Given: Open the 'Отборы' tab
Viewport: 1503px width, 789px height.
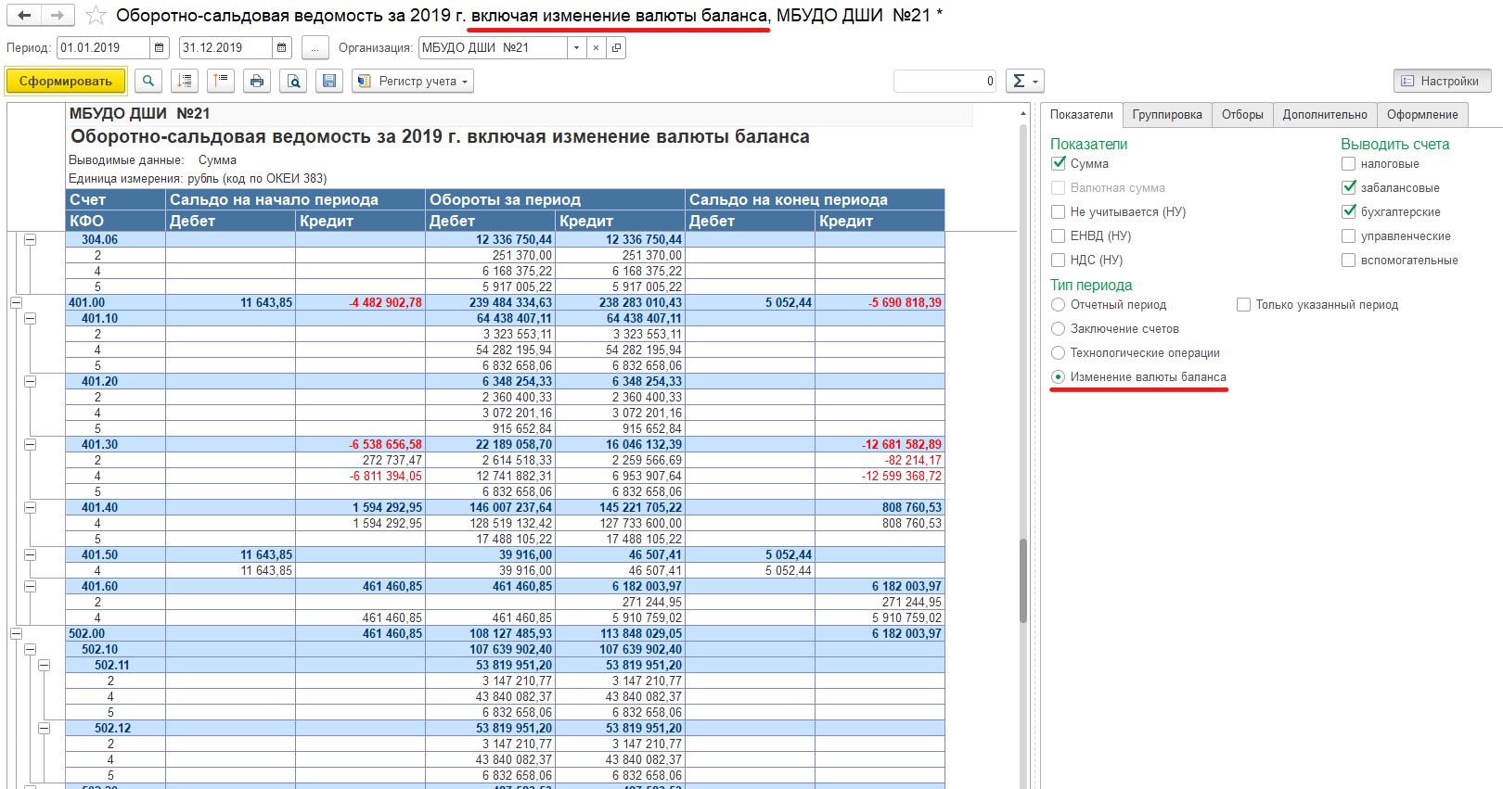Looking at the screenshot, I should point(1241,115).
